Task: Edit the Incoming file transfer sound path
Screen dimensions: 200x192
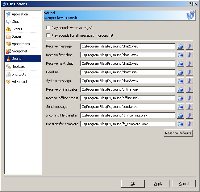Action: pos(128,115)
